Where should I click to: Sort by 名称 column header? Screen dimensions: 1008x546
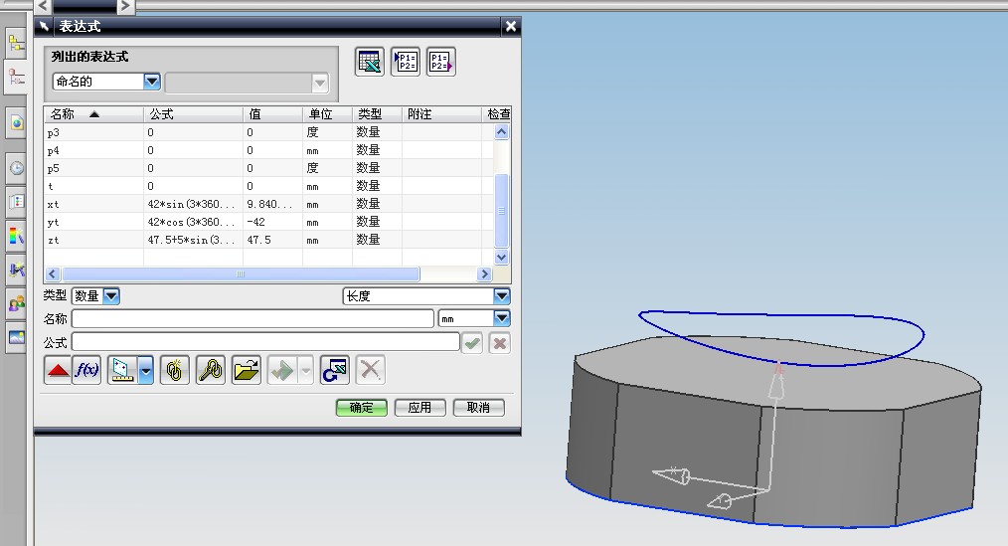[93, 114]
